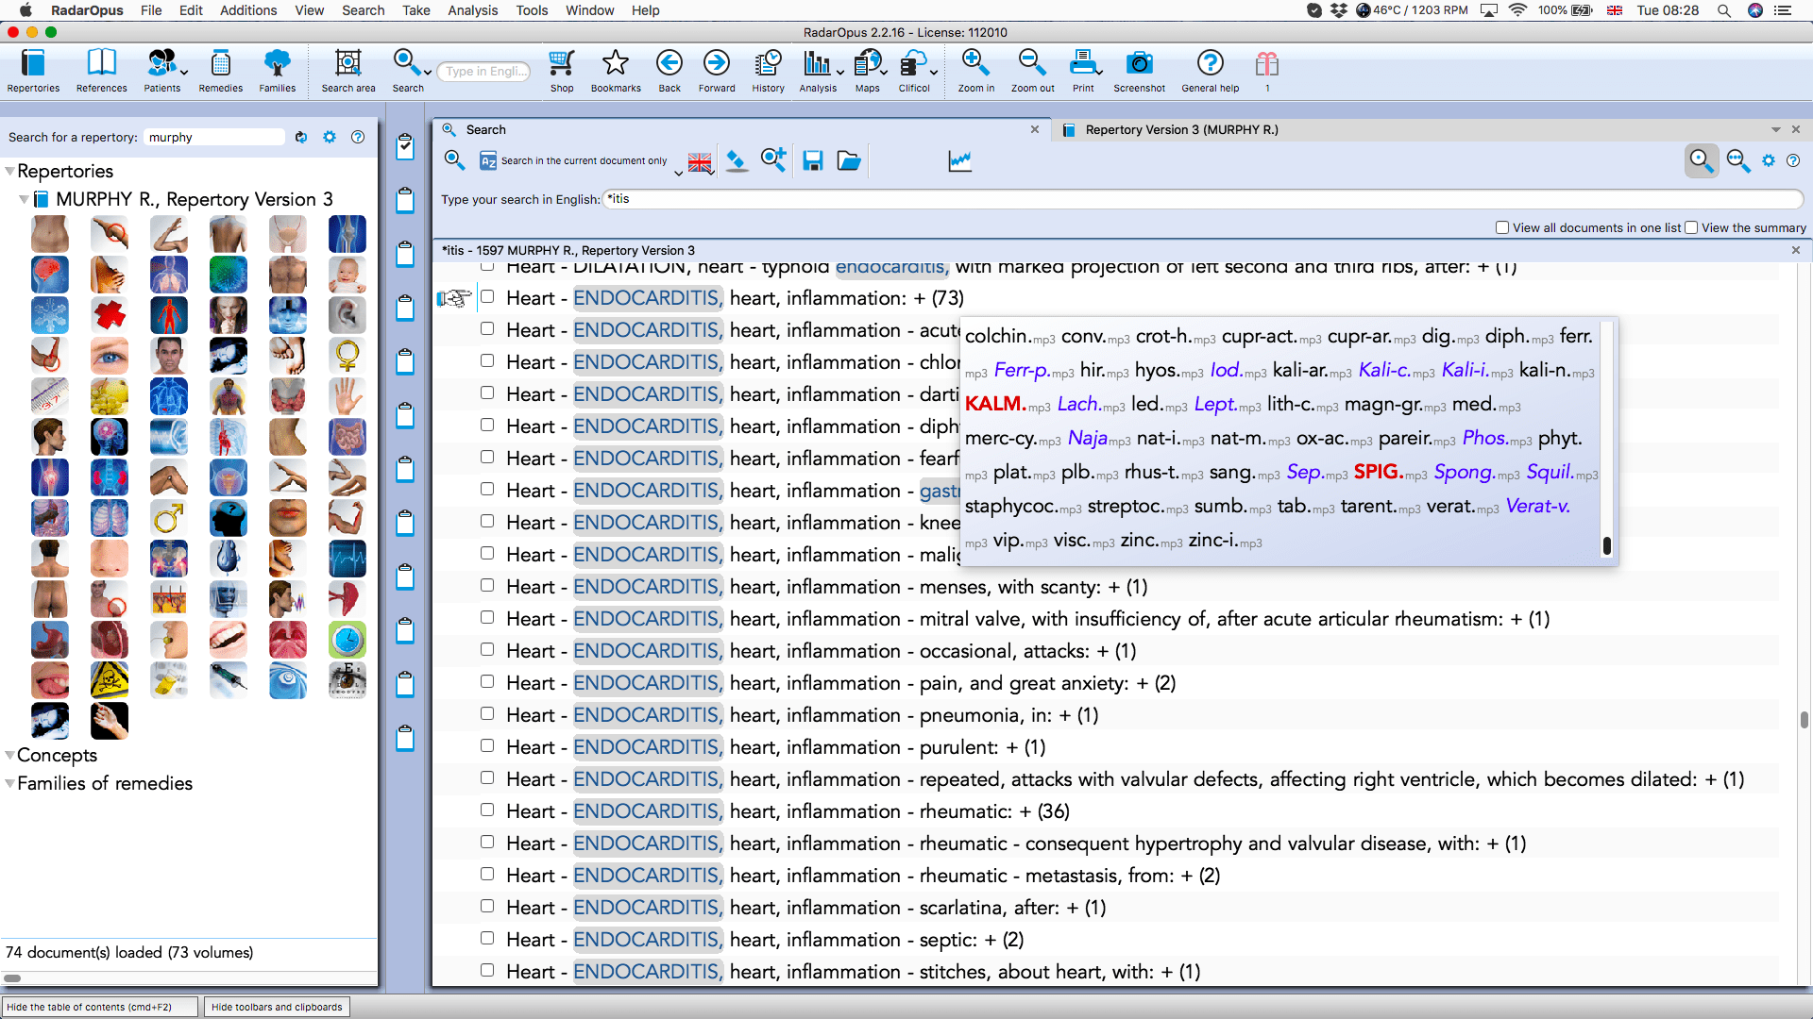
Task: Switch to the Search tab
Action: [x=741, y=129]
